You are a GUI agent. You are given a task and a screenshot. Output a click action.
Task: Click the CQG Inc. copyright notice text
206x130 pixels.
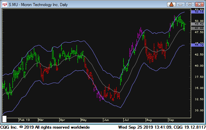click(x=45, y=127)
